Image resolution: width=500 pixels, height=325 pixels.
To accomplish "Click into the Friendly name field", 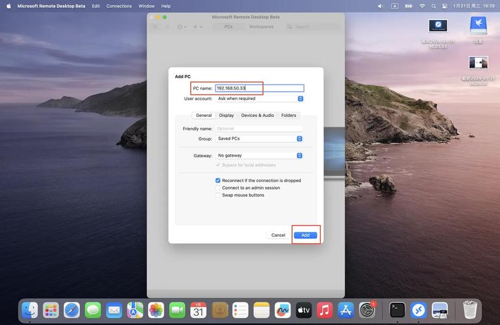I will point(259,129).
